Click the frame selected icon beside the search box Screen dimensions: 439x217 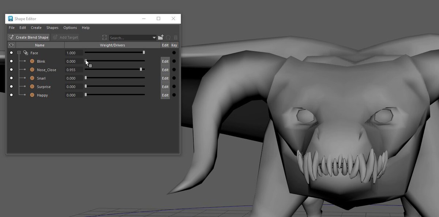[104, 37]
